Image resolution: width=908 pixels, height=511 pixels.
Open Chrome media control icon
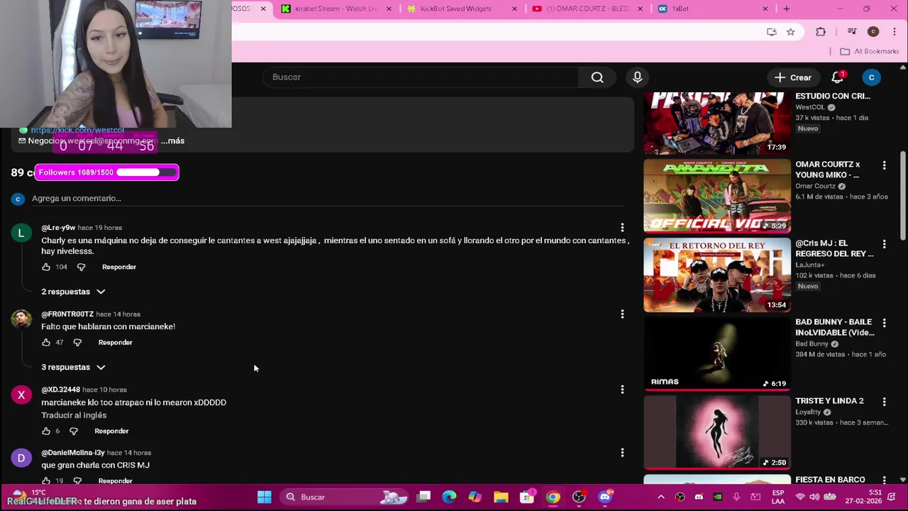(852, 32)
